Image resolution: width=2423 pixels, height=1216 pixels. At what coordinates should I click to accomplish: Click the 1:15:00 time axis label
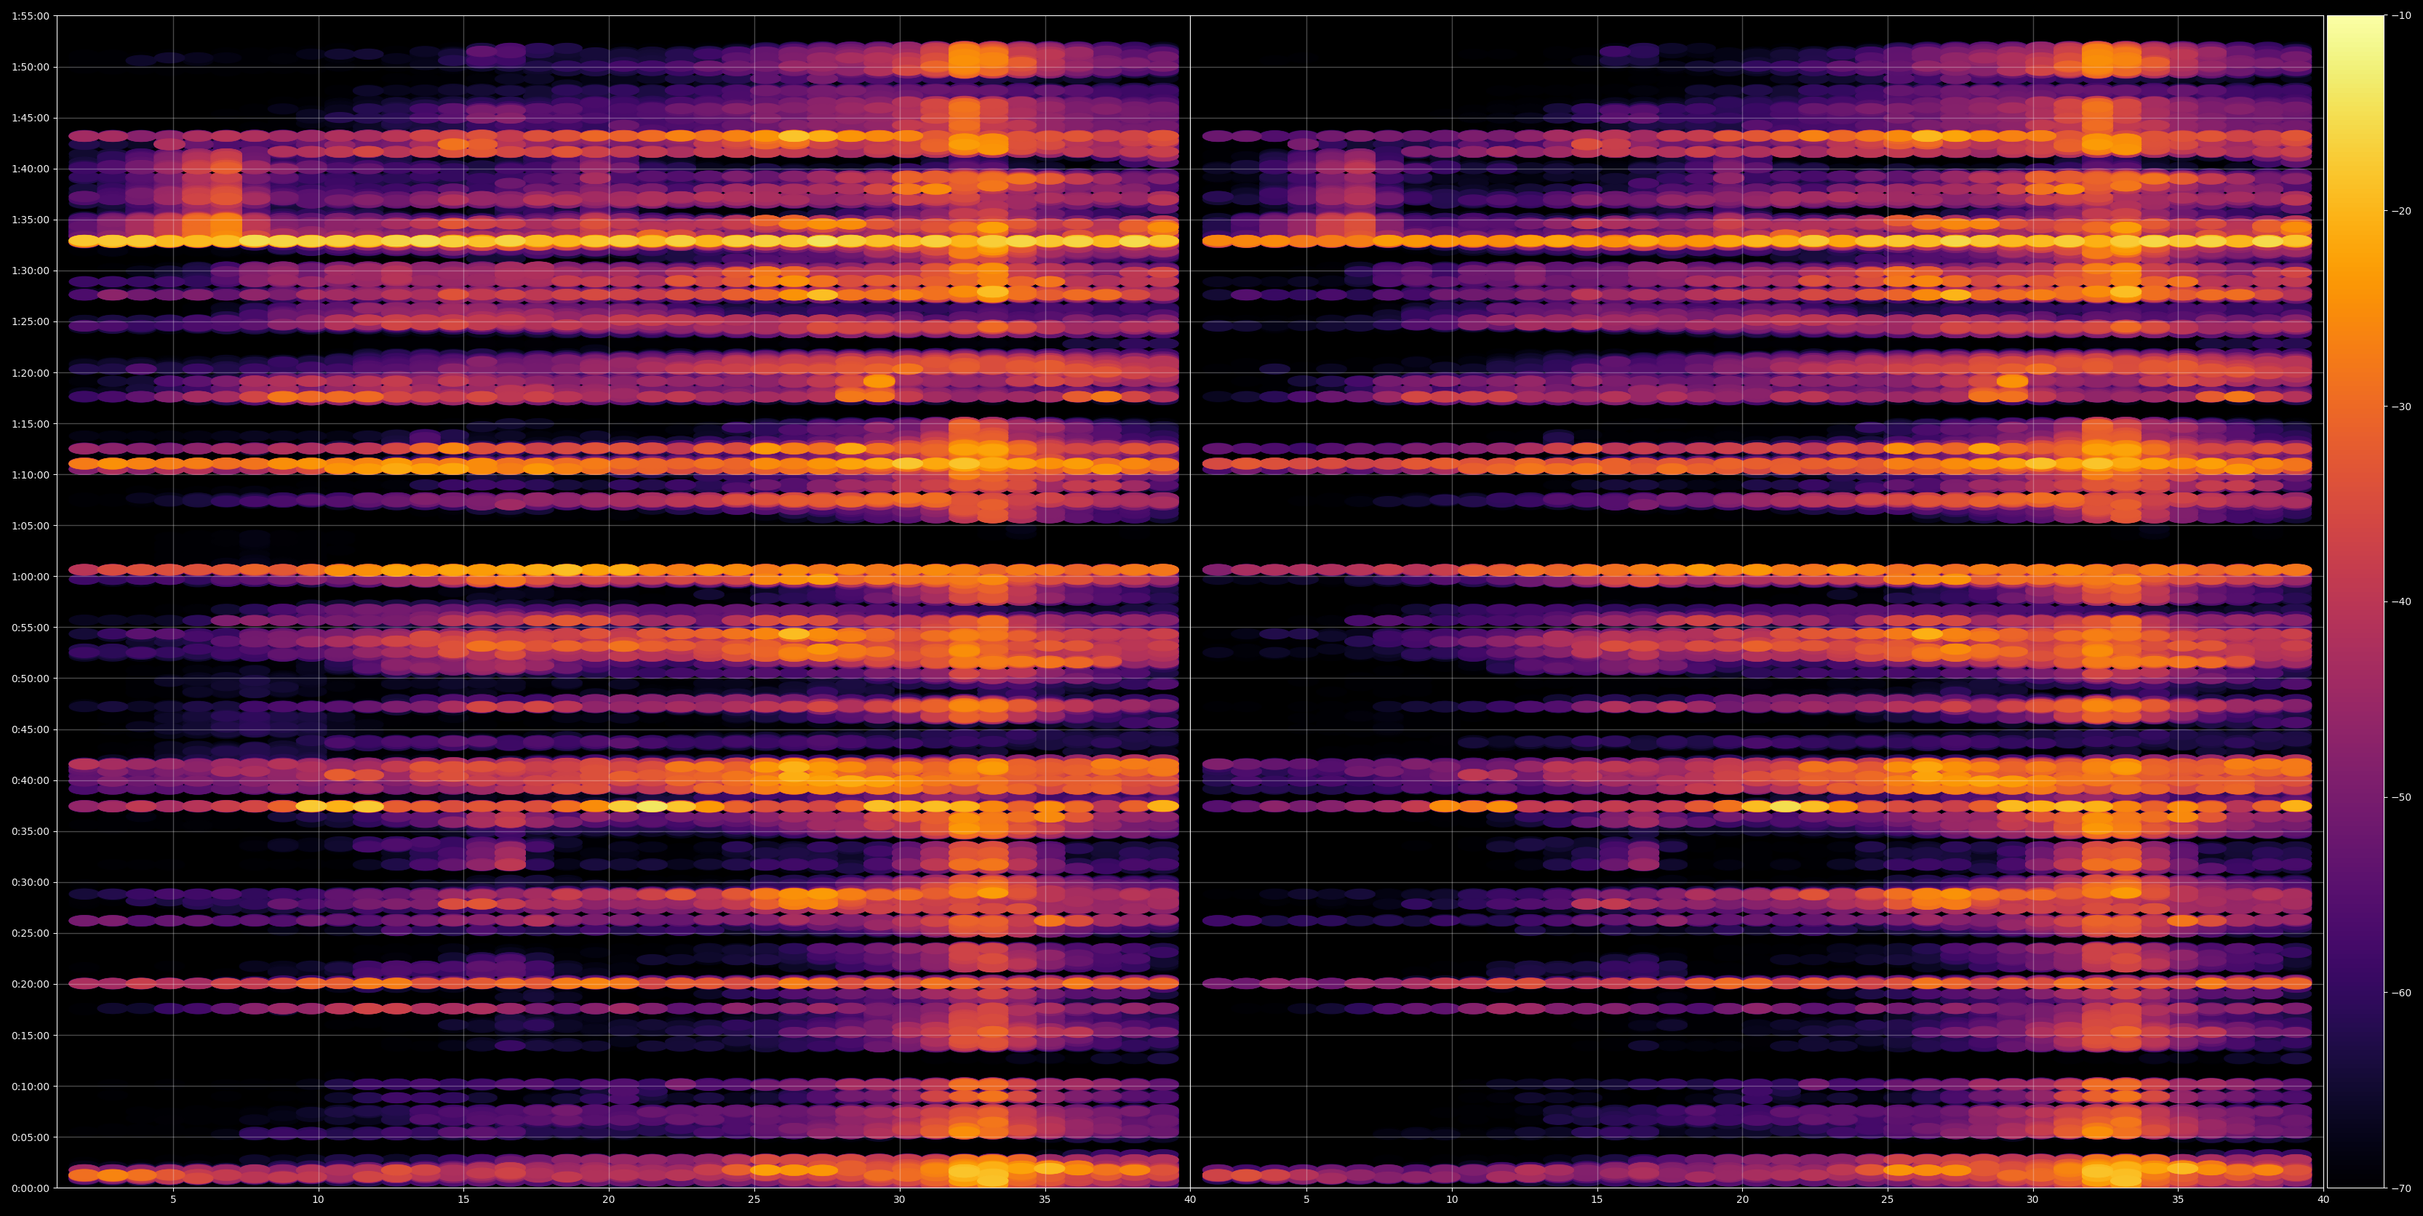click(x=30, y=423)
